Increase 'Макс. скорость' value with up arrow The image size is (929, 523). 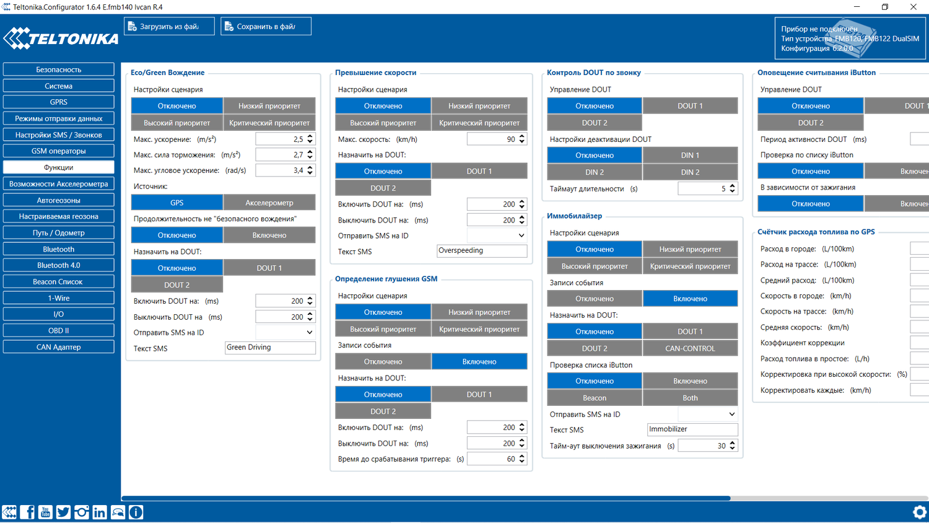(522, 136)
